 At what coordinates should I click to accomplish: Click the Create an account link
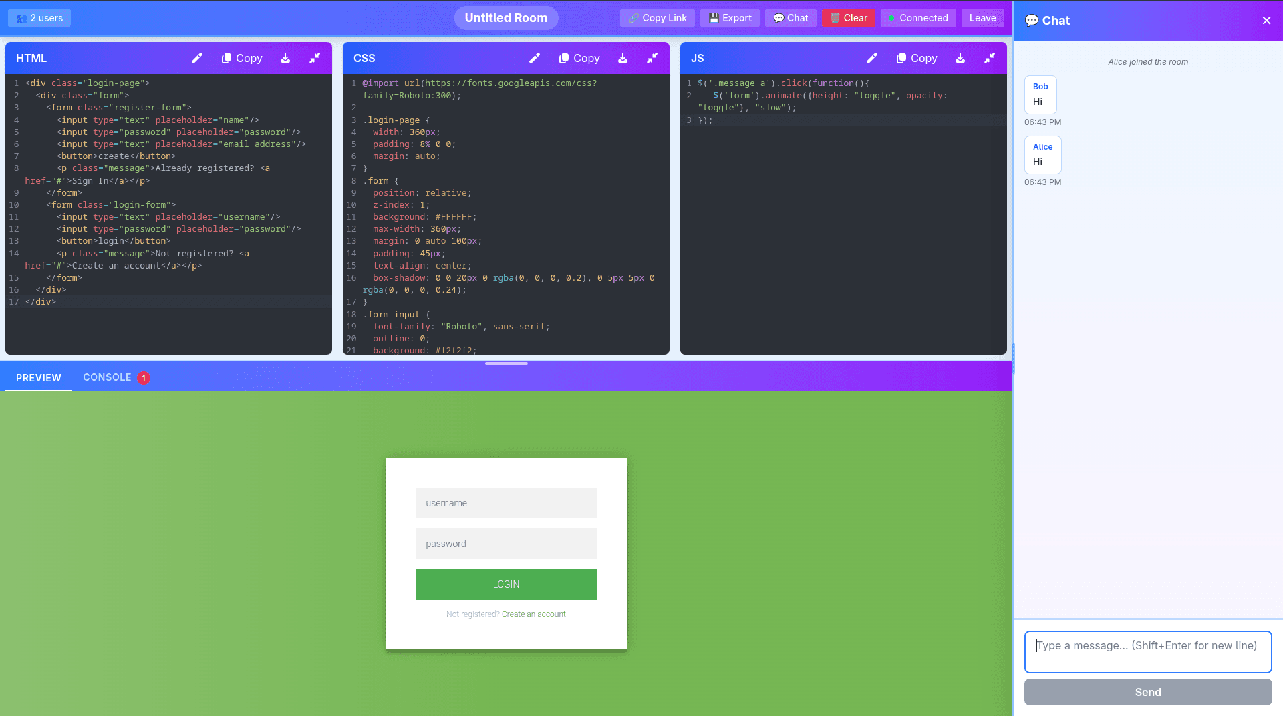coord(533,614)
